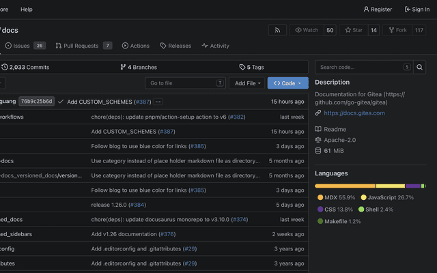Open commit 'chore(deps): update docusaurus monorepo'

[x=160, y=220]
